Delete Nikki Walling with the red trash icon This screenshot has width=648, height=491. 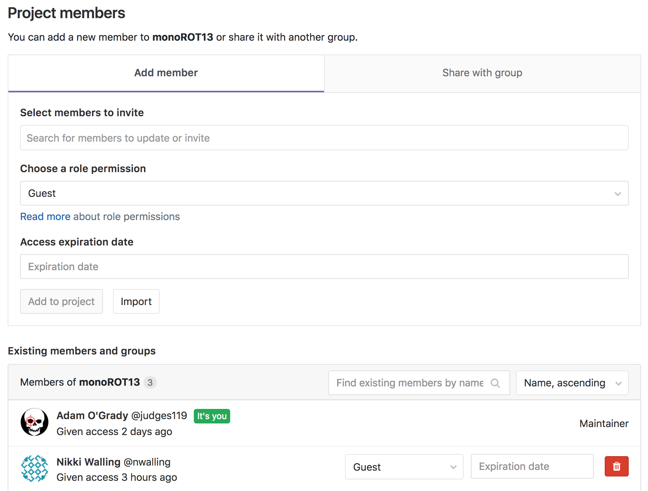pyautogui.click(x=616, y=466)
